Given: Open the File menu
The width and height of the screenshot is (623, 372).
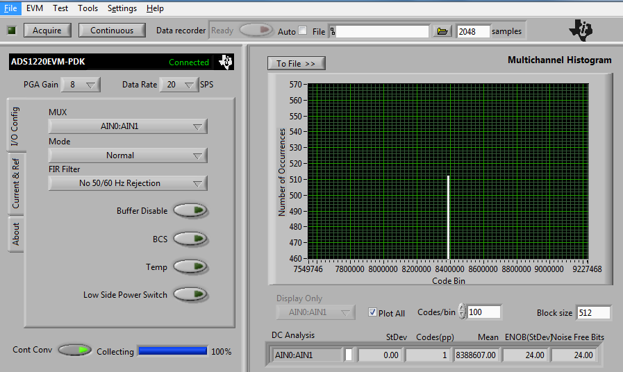Looking at the screenshot, I should pos(10,8).
